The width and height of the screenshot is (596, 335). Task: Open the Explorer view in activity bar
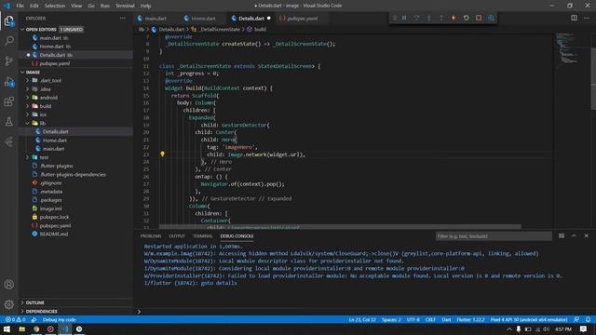(x=8, y=20)
